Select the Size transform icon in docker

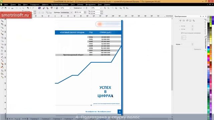190,21
